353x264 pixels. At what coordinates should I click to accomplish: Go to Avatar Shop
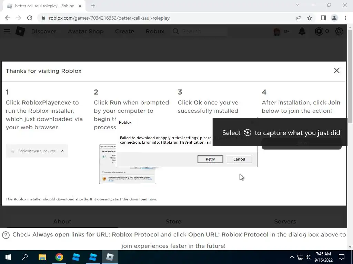[x=85, y=31]
